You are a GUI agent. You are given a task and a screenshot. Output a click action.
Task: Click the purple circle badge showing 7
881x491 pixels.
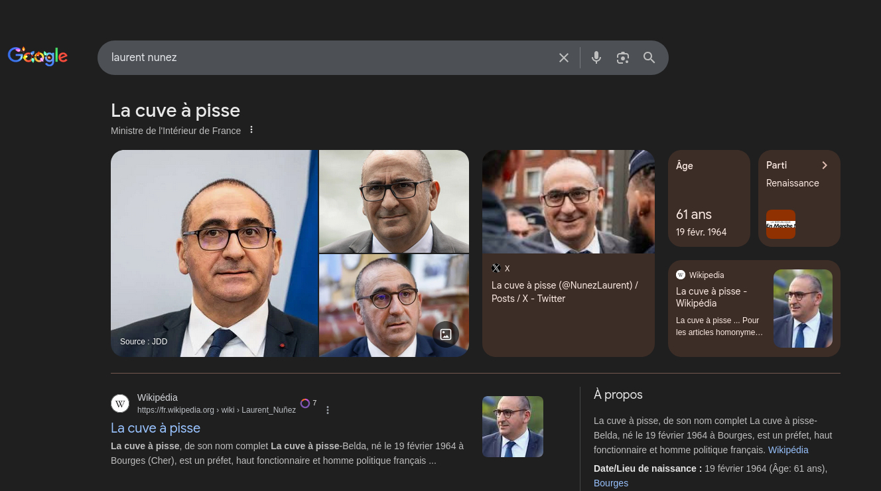pyautogui.click(x=305, y=403)
